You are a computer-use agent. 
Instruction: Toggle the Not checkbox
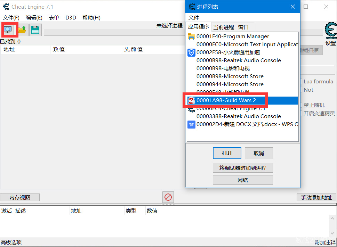tap(301, 90)
